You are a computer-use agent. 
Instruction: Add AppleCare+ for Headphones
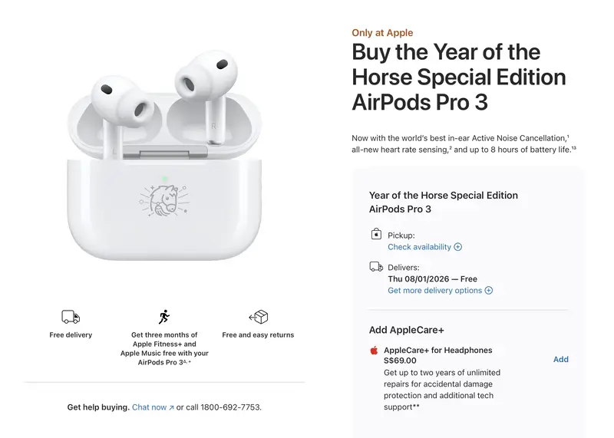(561, 360)
